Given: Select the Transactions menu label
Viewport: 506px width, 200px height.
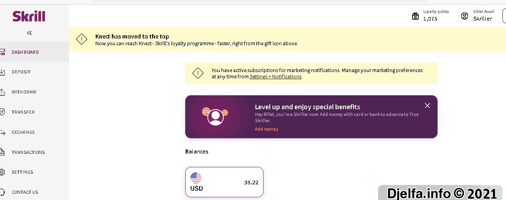Looking at the screenshot, I should point(28,152).
